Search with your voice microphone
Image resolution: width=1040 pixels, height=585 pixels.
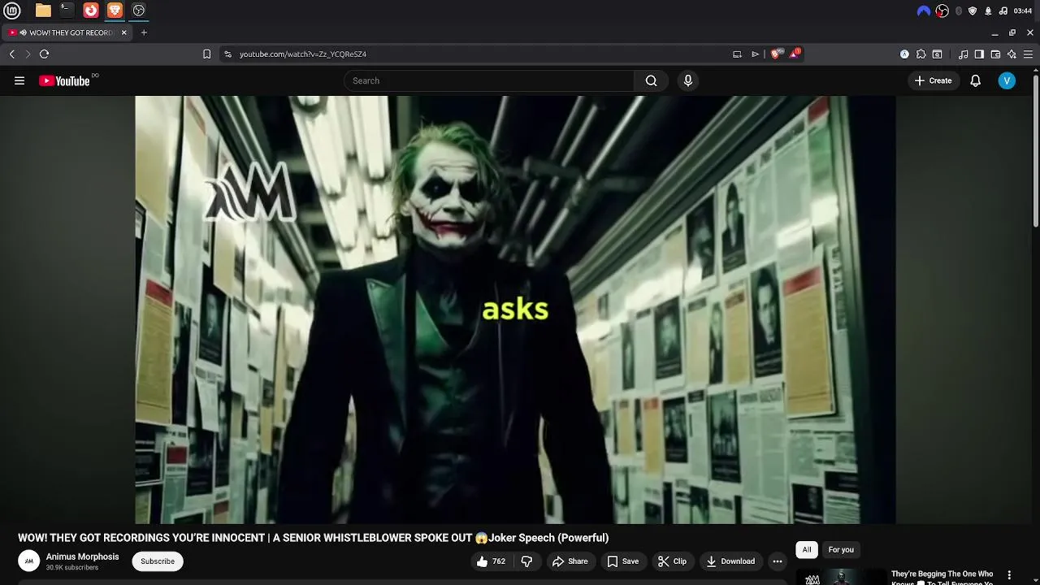tap(688, 80)
